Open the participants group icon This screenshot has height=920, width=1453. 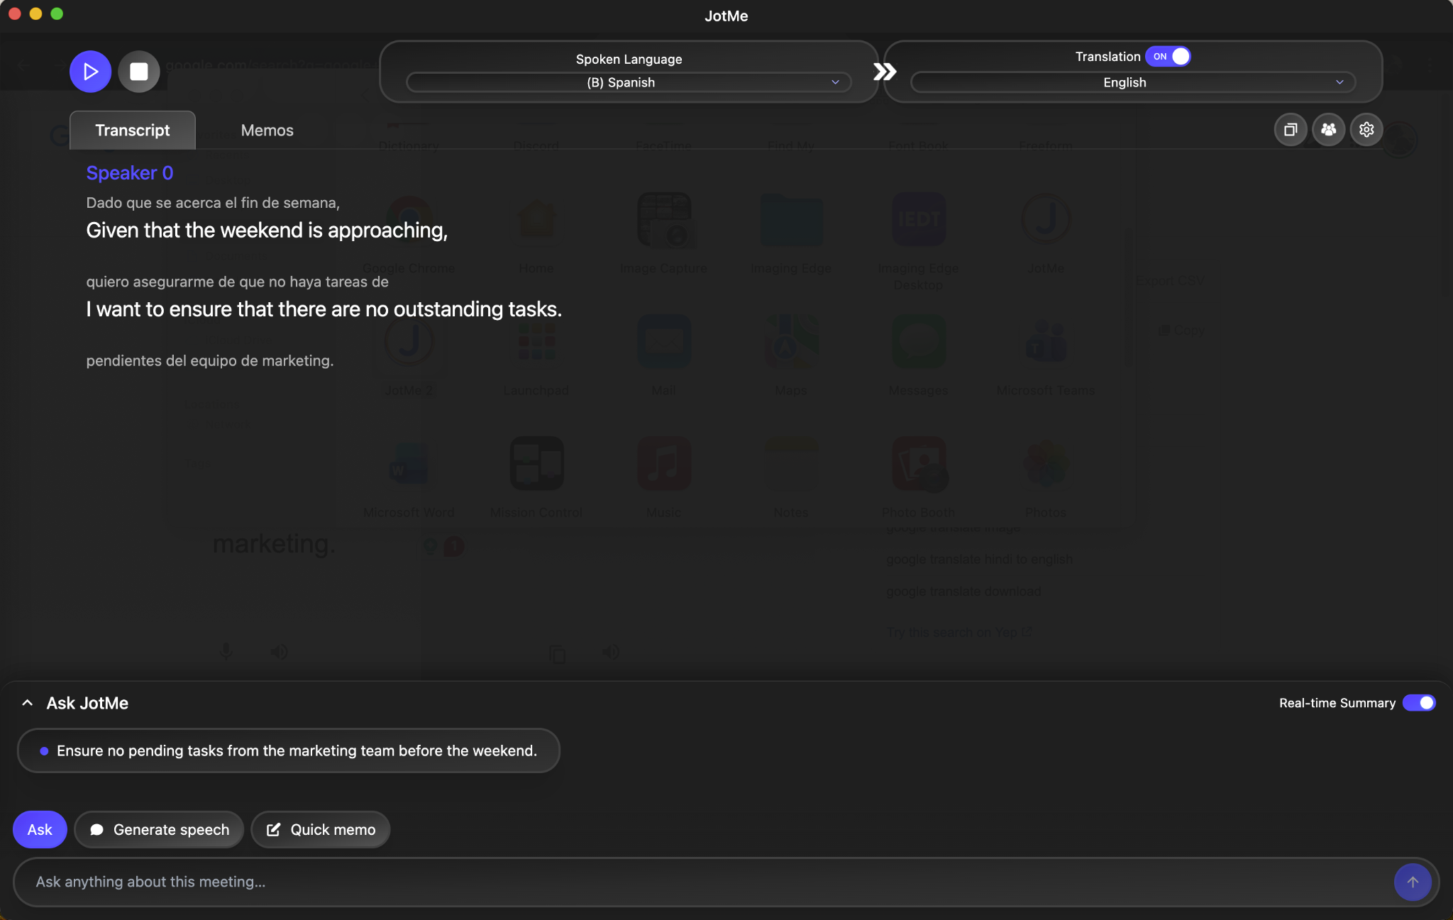click(x=1328, y=130)
